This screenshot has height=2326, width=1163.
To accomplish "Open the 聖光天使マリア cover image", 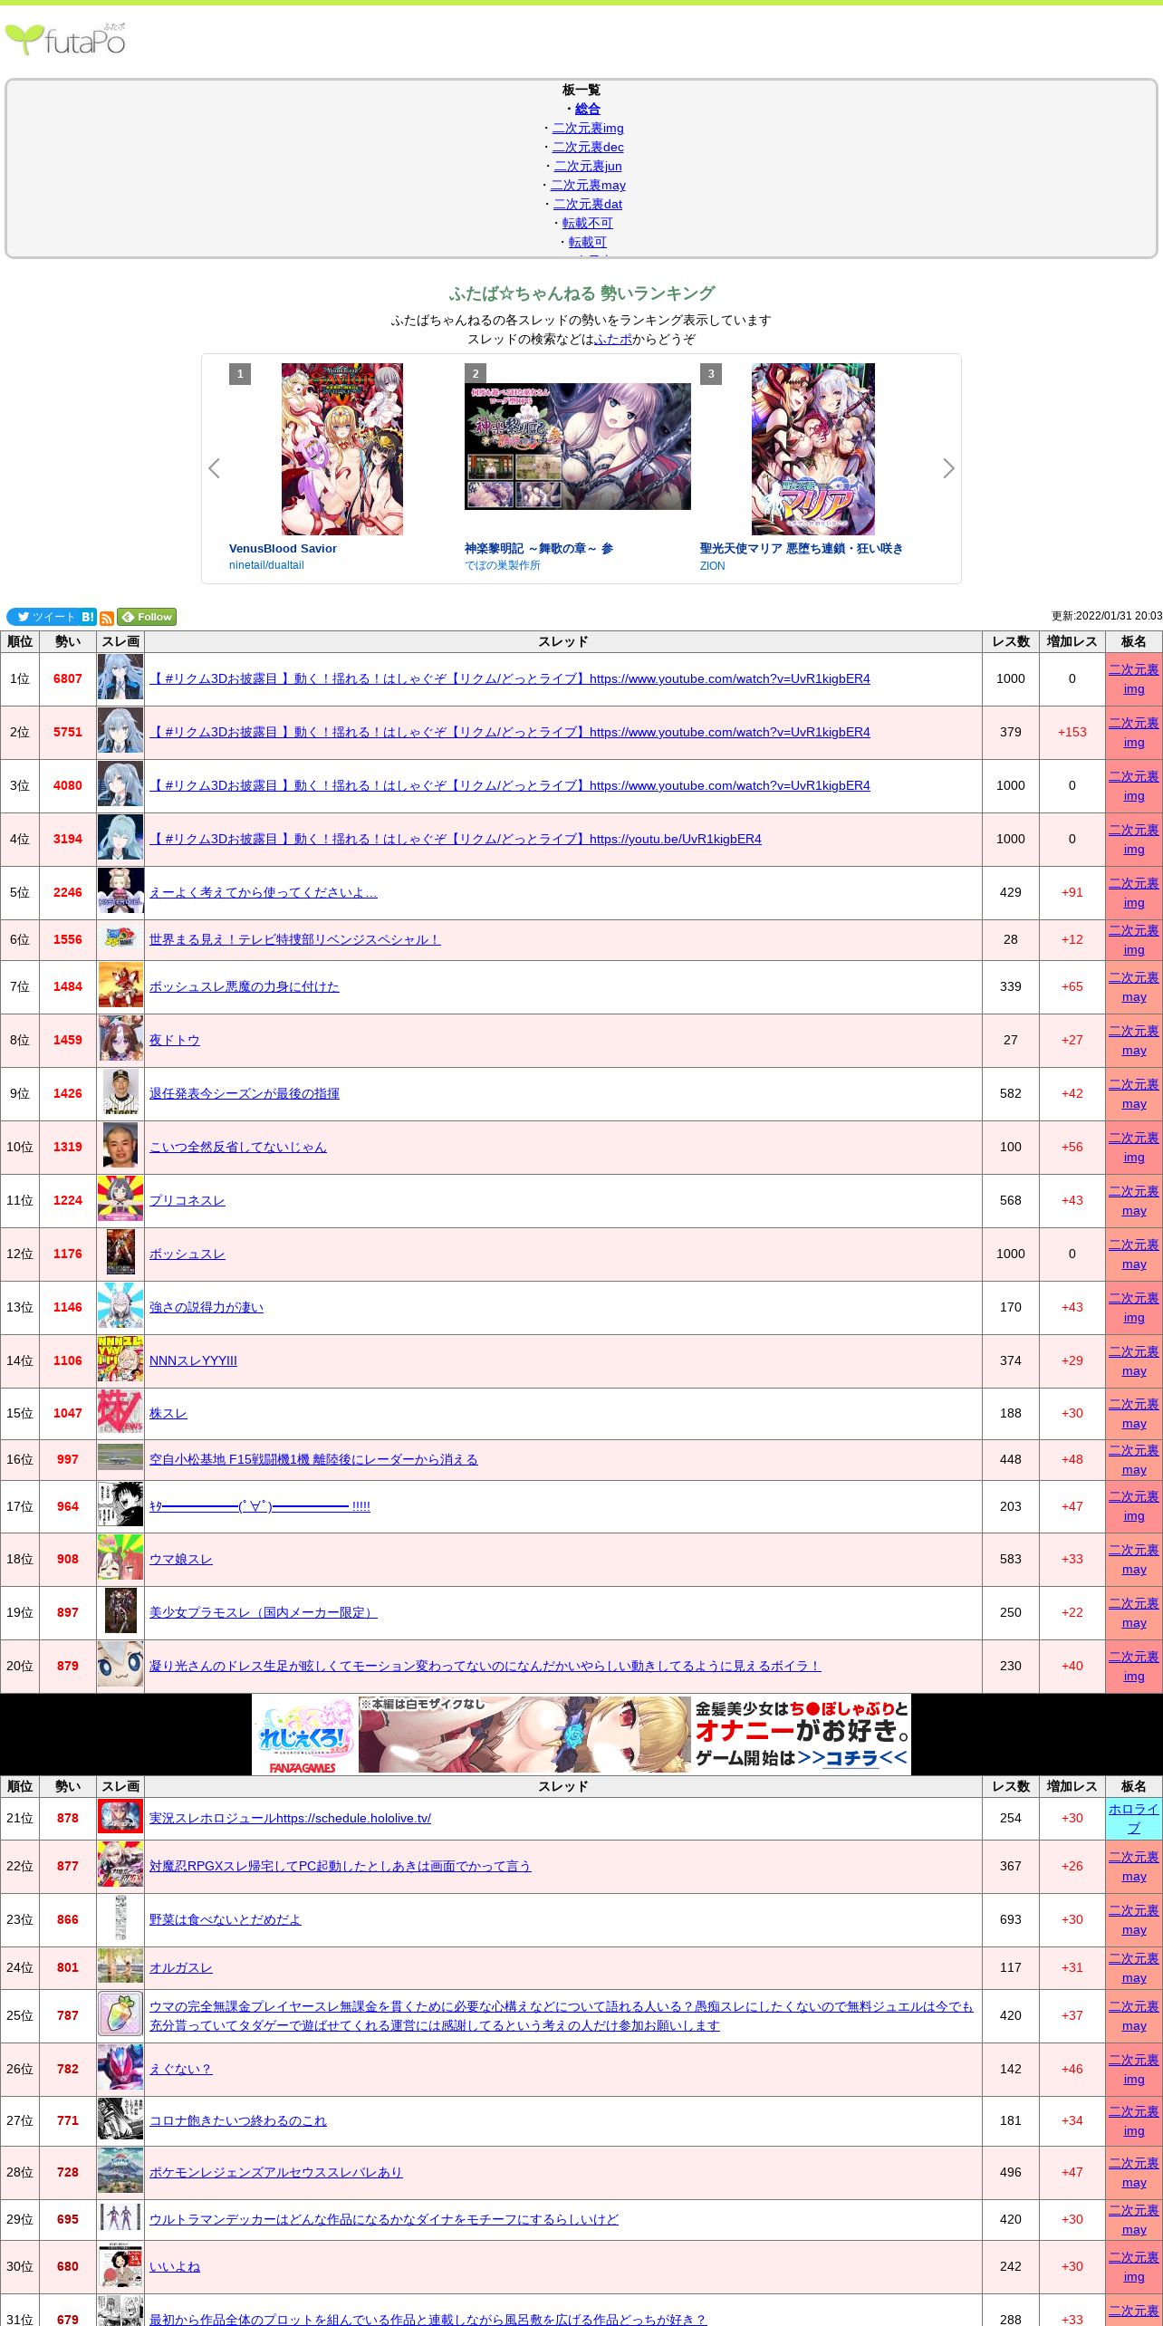I will pos(813,449).
